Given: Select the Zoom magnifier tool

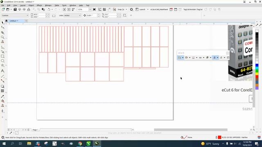Looking at the screenshot, I should coord(2,37).
